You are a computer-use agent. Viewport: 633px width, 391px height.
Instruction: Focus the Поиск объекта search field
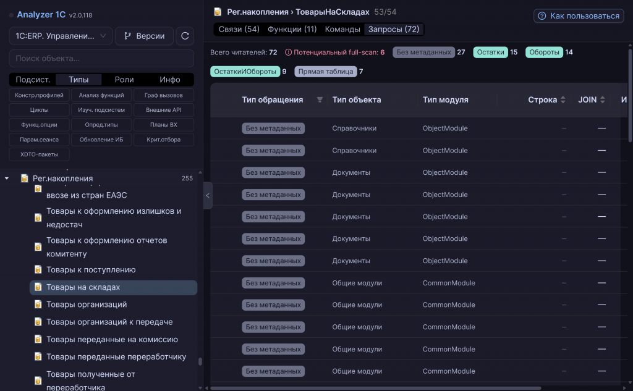(x=101, y=59)
